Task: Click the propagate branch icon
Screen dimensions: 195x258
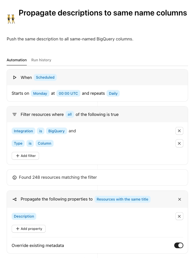Action: (x=14, y=199)
